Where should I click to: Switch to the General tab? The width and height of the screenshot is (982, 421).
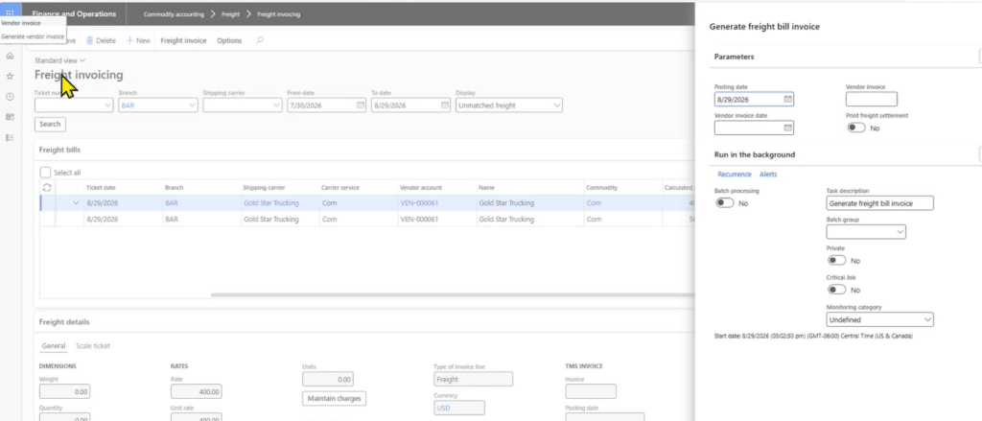click(x=54, y=345)
